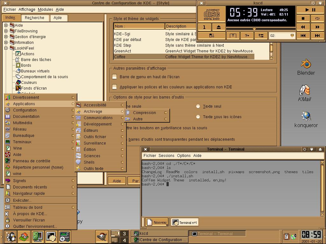Toggle apply fonts and colors to non-KDE applications
This screenshot has height=244, width=326.
tap(115, 87)
